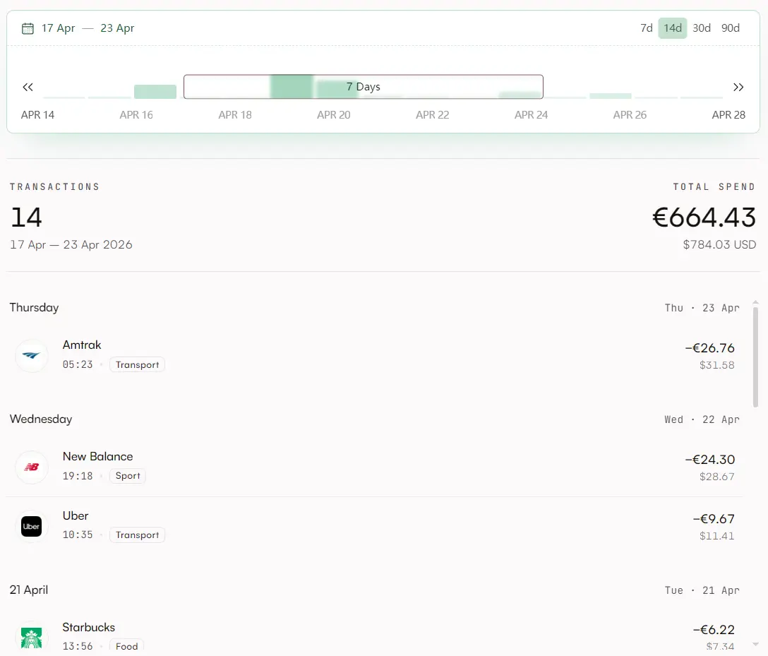Image resolution: width=768 pixels, height=656 pixels.
Task: Click the 7 Days range selector on the timeline
Action: [363, 86]
